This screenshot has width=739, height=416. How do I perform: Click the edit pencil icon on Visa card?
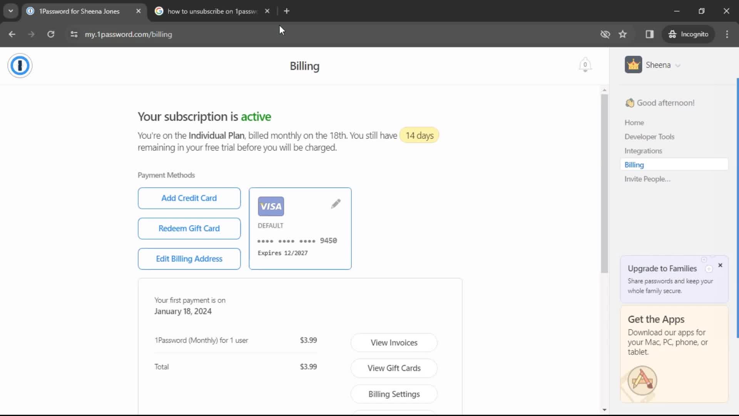point(335,203)
